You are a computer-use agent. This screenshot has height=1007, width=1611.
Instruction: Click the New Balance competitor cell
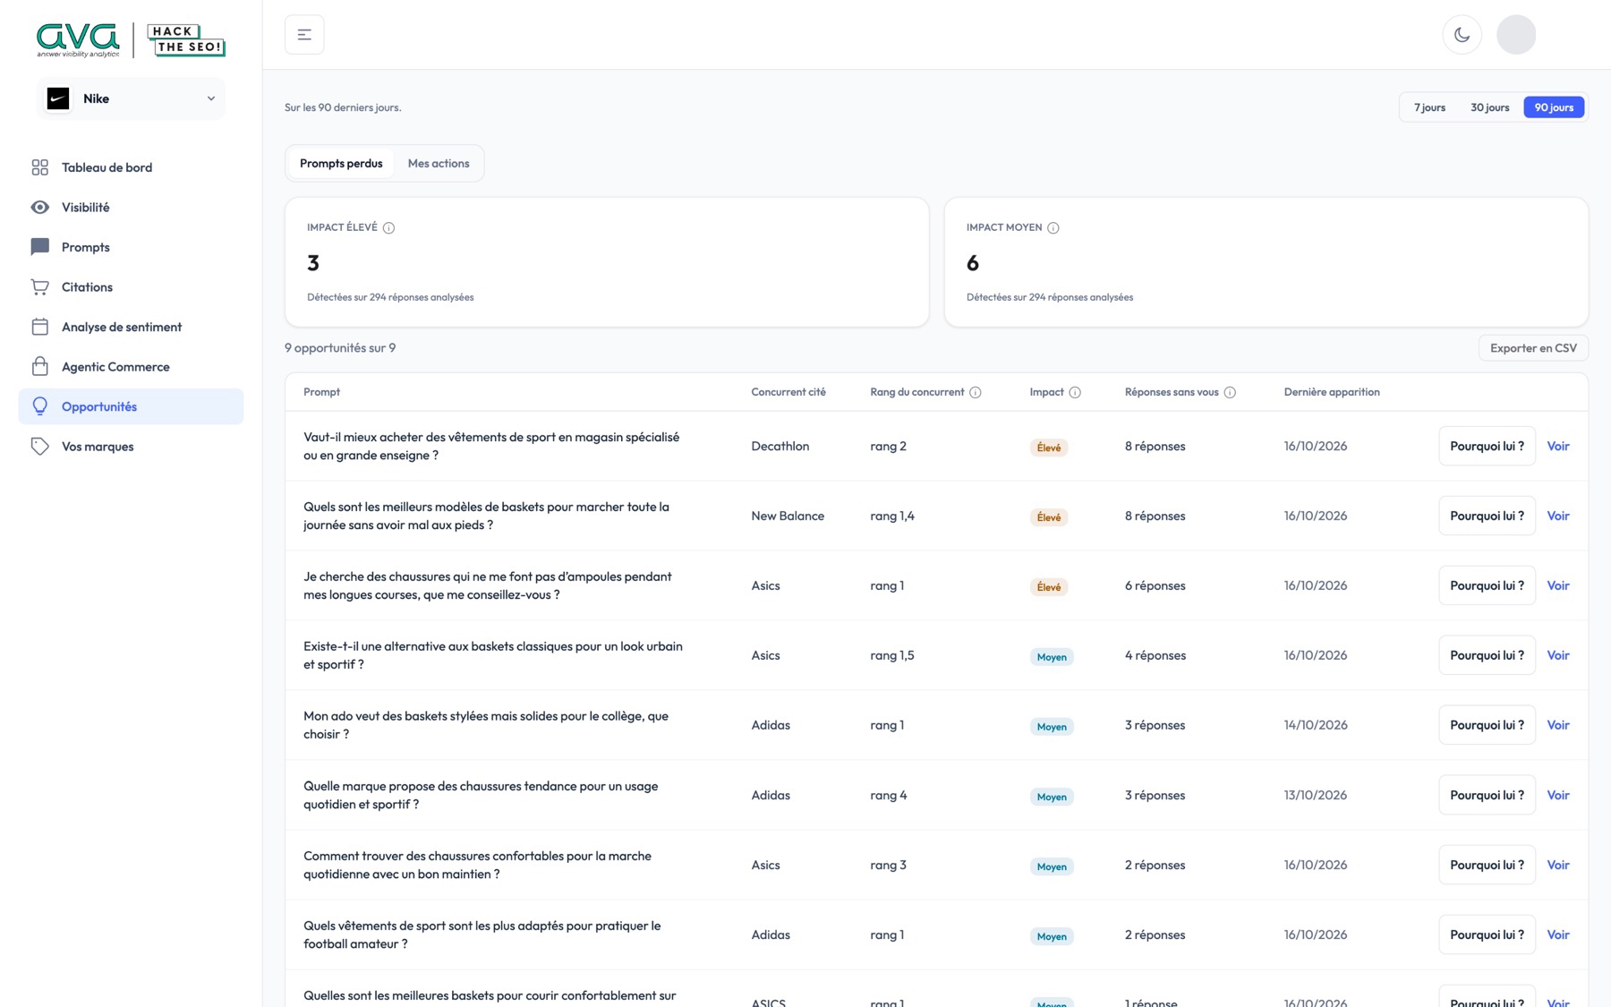pyautogui.click(x=788, y=516)
